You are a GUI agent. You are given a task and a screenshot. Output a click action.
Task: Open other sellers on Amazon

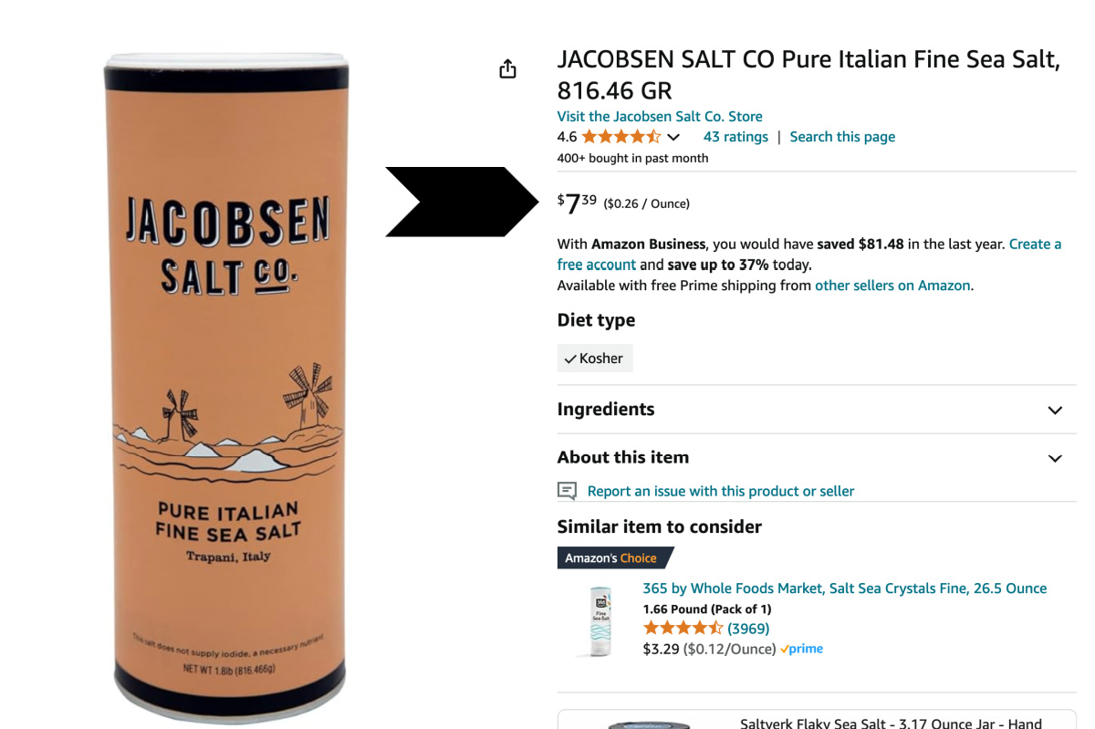click(x=892, y=285)
